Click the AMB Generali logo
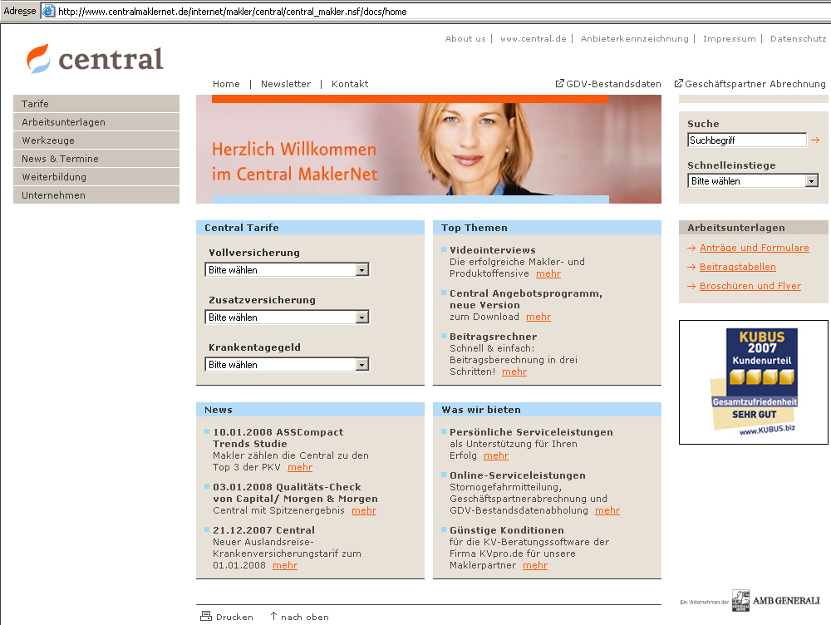Viewport: 831px width, 625px height. [x=776, y=601]
